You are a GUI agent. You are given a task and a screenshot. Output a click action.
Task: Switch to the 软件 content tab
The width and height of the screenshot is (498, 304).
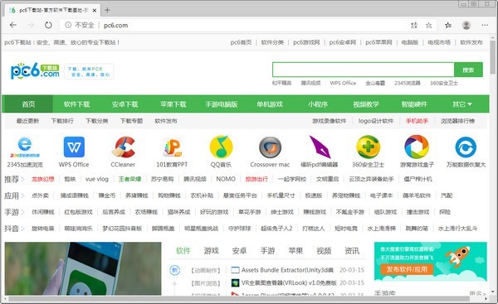183,251
